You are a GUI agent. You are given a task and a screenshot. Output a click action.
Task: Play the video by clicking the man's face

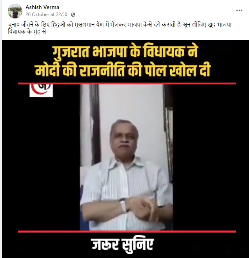click(x=125, y=137)
